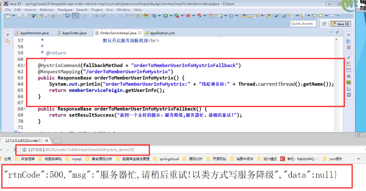Viewport: 366px width, 191px height.
Task: Open the Run configurations dropdown arrow
Action: 171,16
